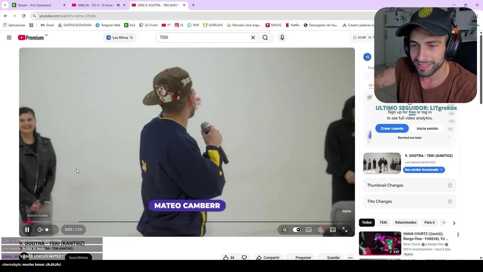Toggle subtitles in the player
The width and height of the screenshot is (483, 272).
[x=309, y=229]
